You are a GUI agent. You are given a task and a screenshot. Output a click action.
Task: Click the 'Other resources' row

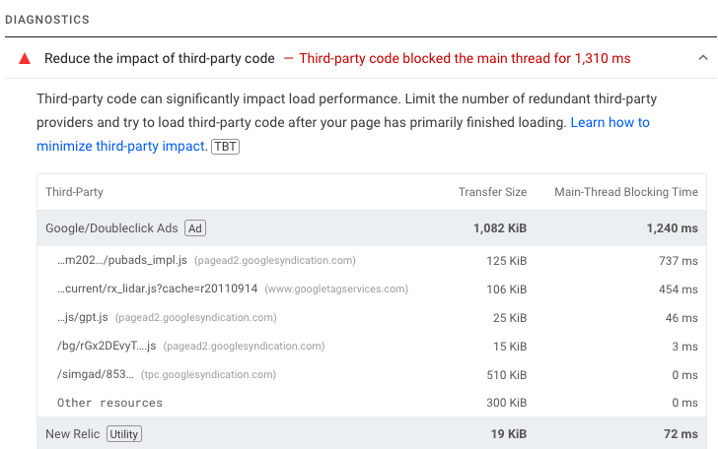[109, 403]
